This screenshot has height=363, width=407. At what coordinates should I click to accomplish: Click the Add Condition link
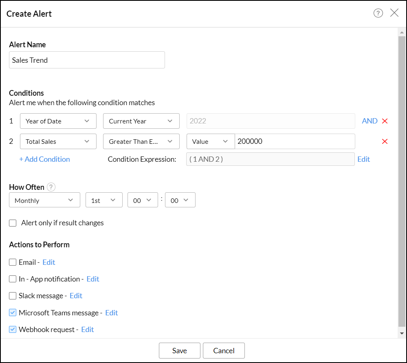click(x=44, y=159)
